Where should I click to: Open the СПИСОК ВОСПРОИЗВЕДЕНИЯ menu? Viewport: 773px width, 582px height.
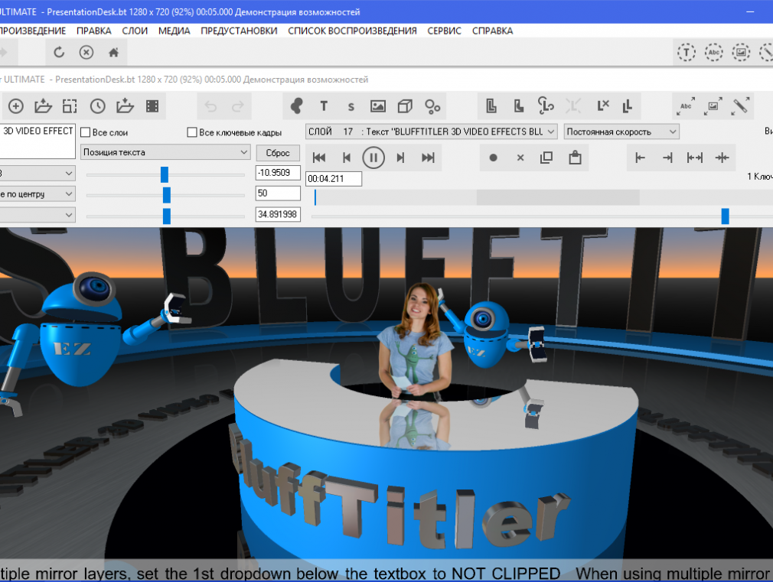(352, 31)
